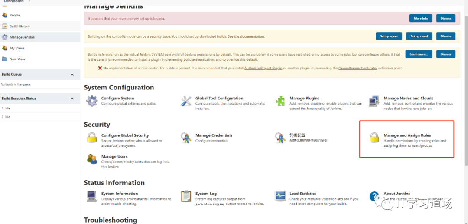Select New View in the sidebar

(x=17, y=59)
